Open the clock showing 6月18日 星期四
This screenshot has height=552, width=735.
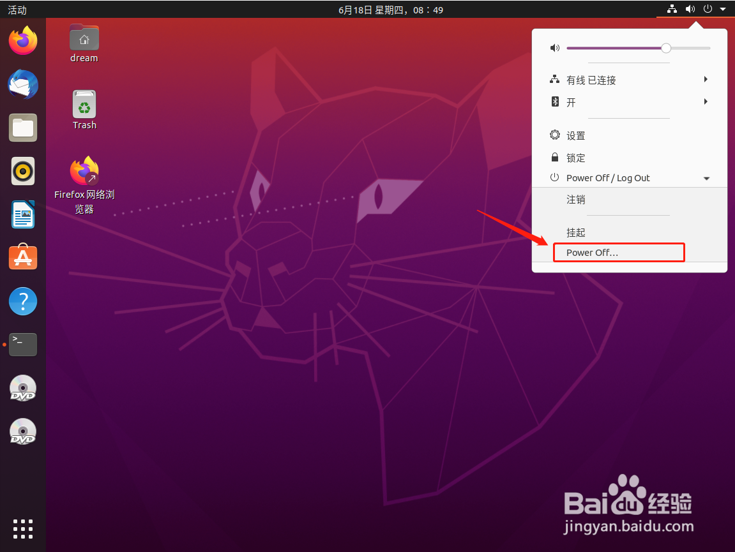pyautogui.click(x=391, y=10)
